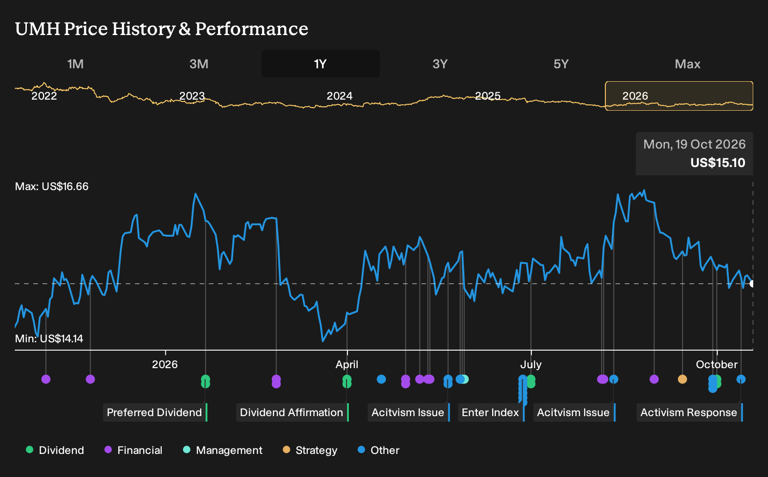Open the Preferred Dividend event label
768x477 pixels.
155,412
